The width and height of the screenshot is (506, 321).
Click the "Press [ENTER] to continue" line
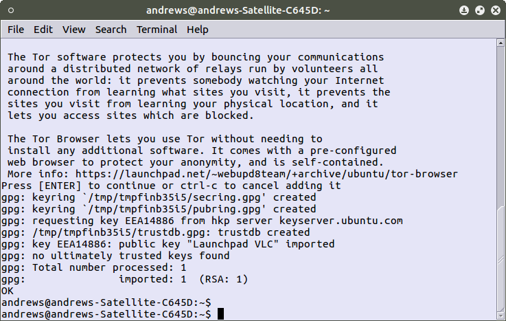click(172, 186)
